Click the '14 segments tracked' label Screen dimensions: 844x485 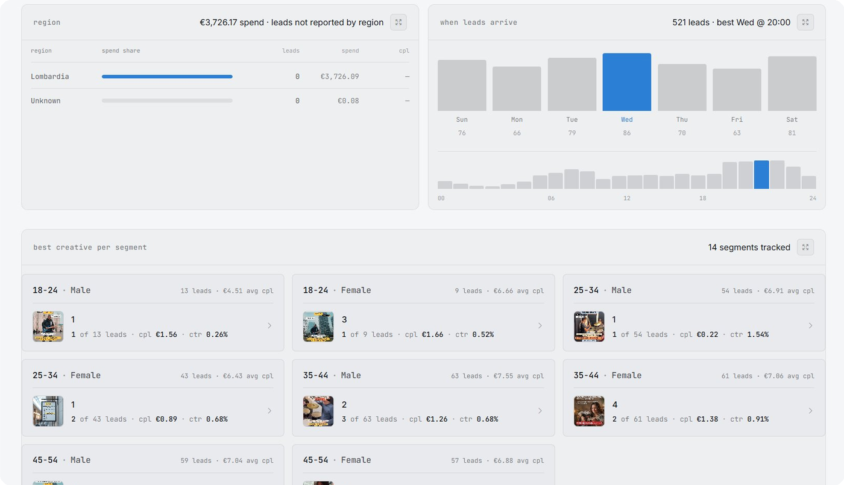[749, 247]
